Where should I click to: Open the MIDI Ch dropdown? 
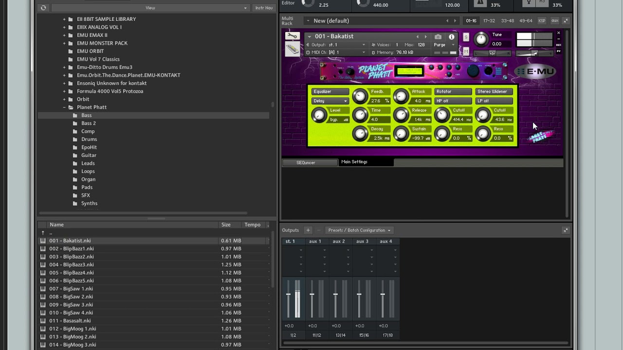point(336,52)
